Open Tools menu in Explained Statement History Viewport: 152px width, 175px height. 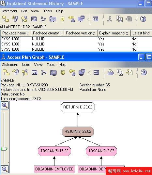(48, 11)
